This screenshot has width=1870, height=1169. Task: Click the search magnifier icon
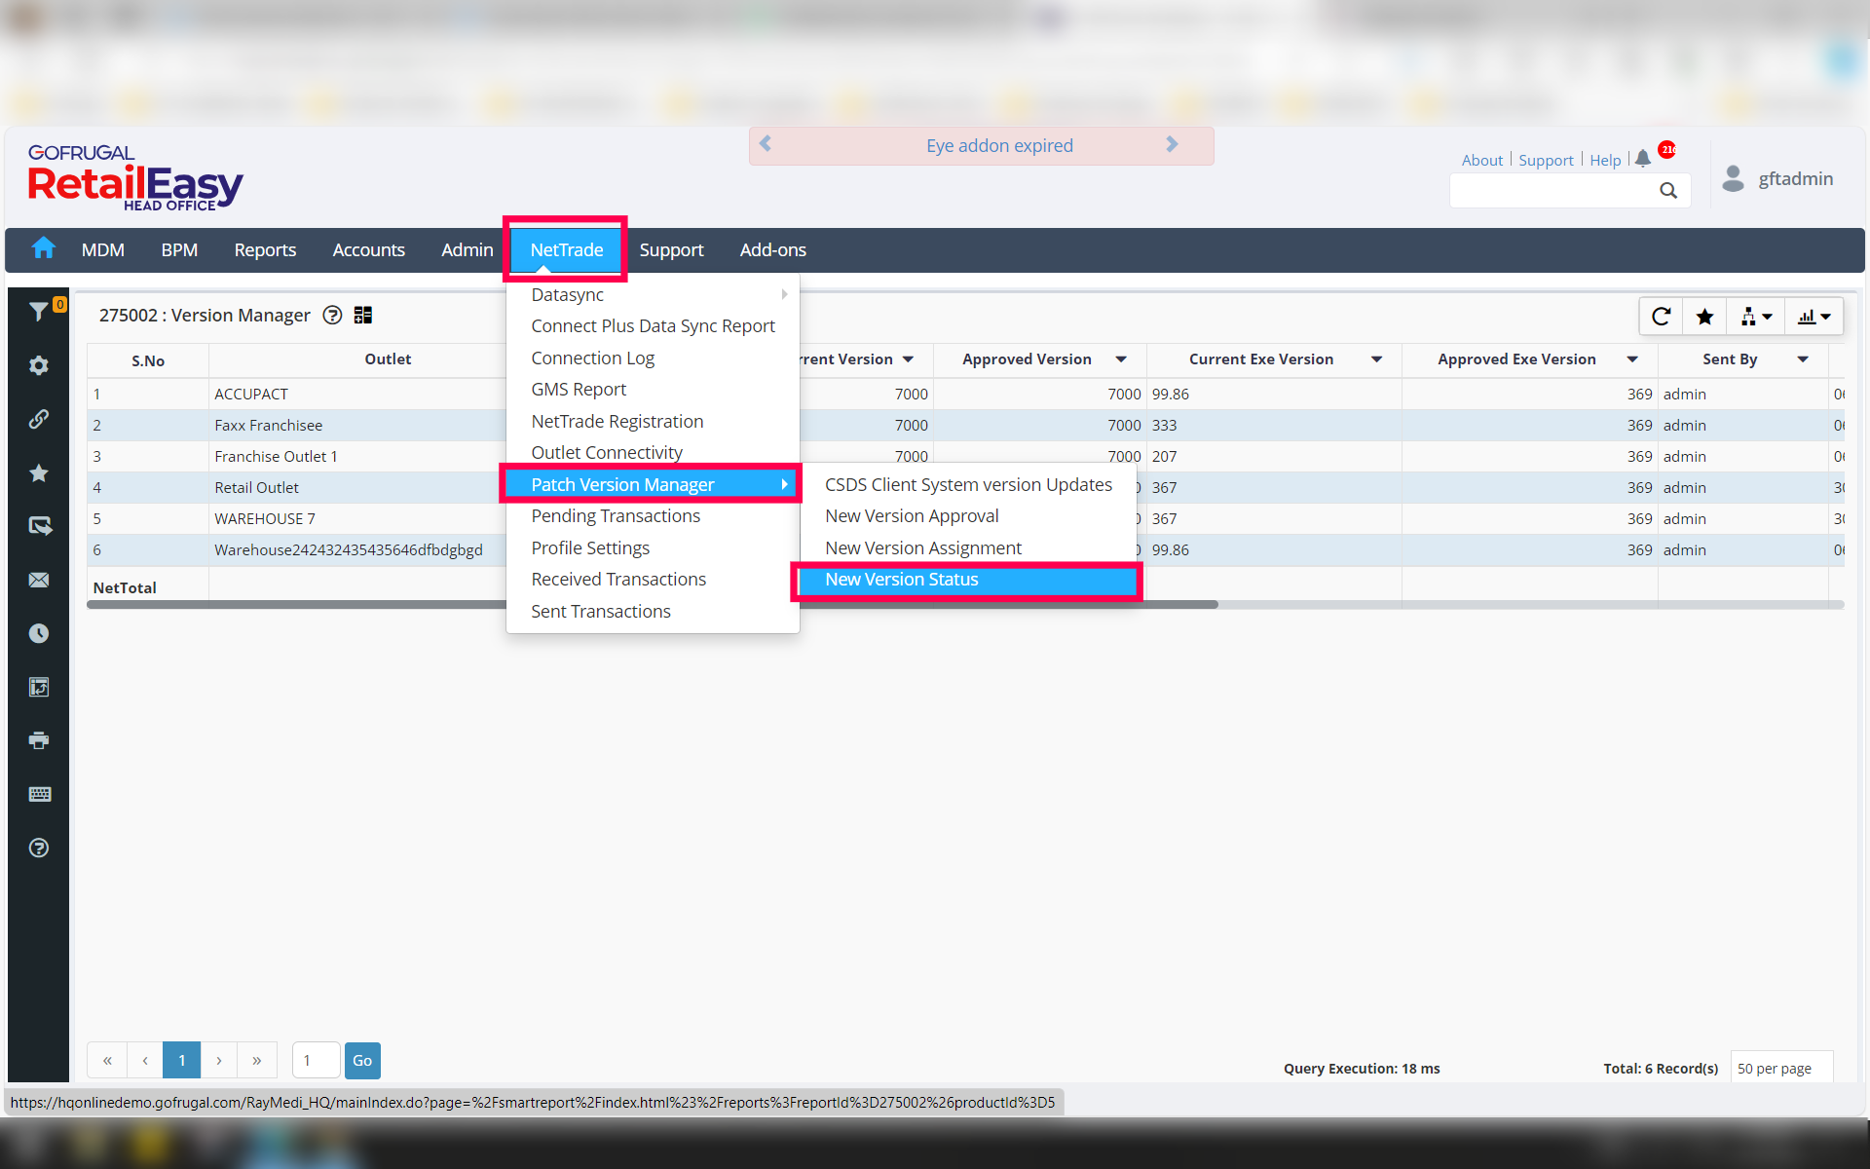tap(1668, 191)
